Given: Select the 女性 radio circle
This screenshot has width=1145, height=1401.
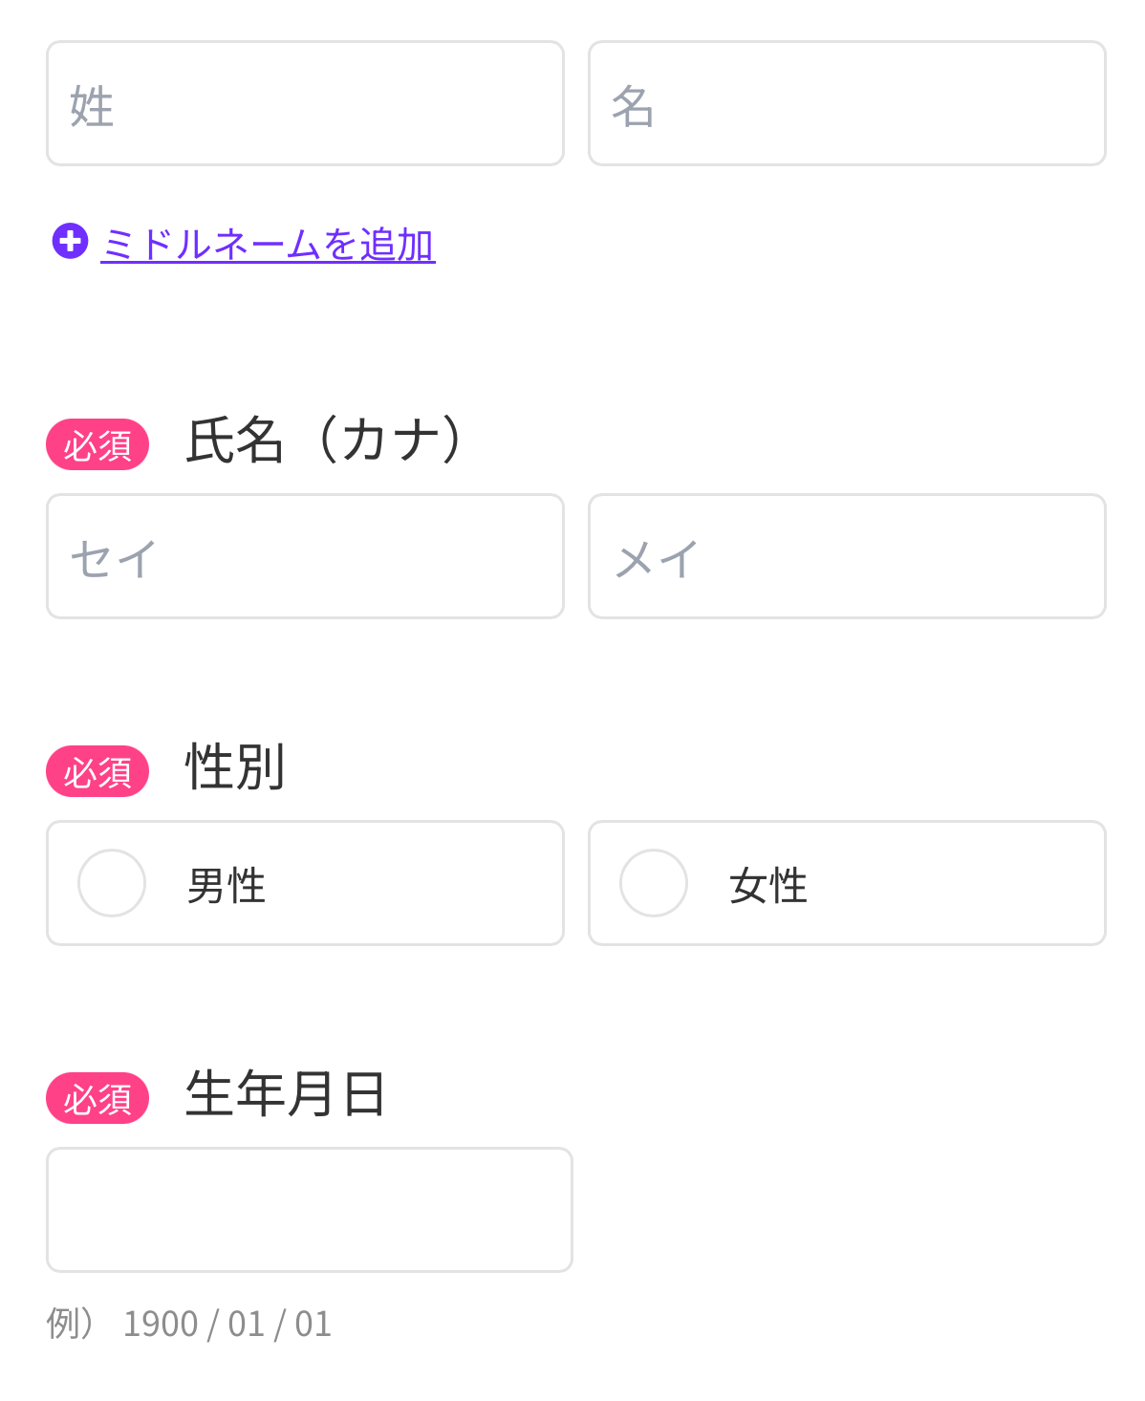Looking at the screenshot, I should (654, 883).
